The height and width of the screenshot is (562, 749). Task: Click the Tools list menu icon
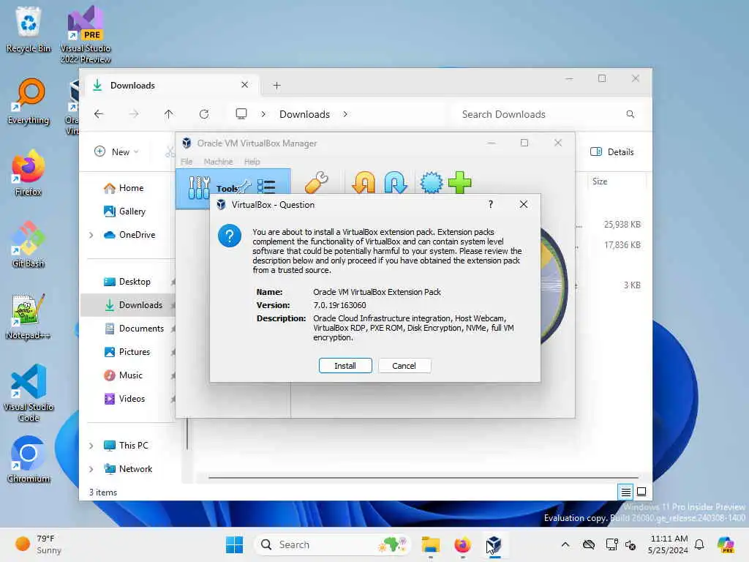click(266, 187)
